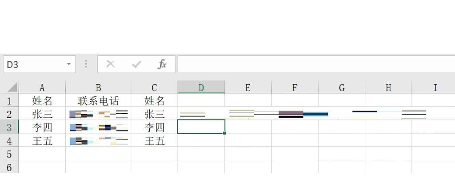Select column A header
455x177 pixels.
(x=42, y=88)
